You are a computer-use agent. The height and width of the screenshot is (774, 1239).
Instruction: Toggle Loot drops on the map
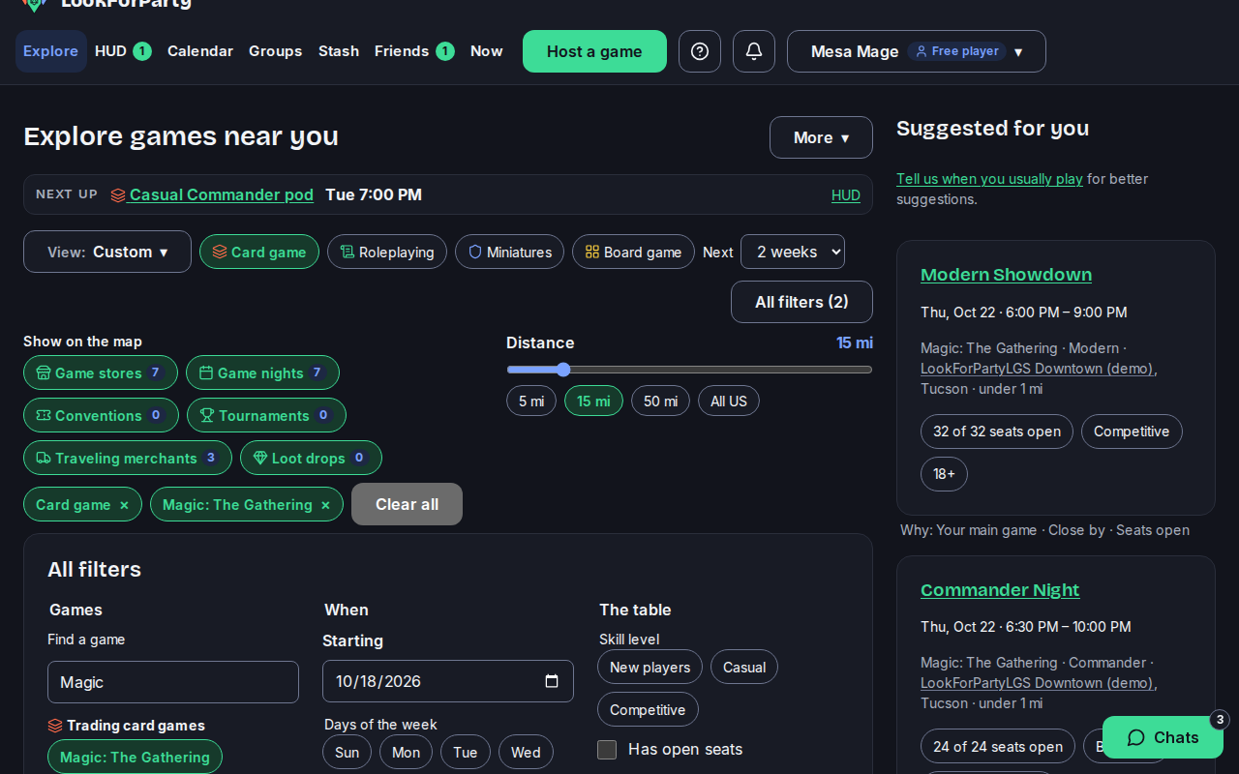[x=311, y=458]
